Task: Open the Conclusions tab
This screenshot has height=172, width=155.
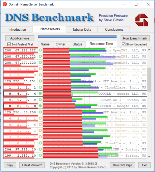Action: 114,30
